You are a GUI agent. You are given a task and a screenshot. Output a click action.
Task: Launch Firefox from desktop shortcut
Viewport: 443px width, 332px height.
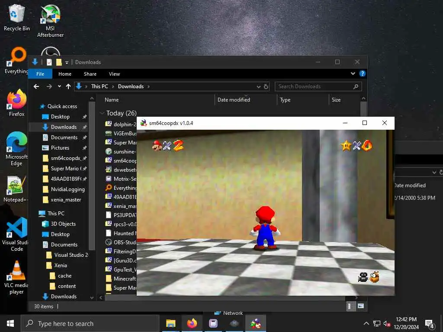click(x=17, y=103)
